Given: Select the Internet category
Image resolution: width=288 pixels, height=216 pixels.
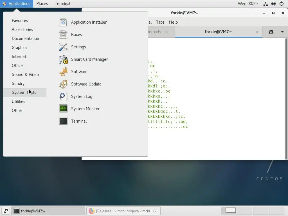Looking at the screenshot, I should (x=25, y=56).
